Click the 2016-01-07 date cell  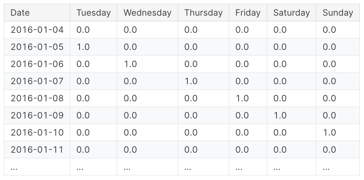[x=37, y=81]
